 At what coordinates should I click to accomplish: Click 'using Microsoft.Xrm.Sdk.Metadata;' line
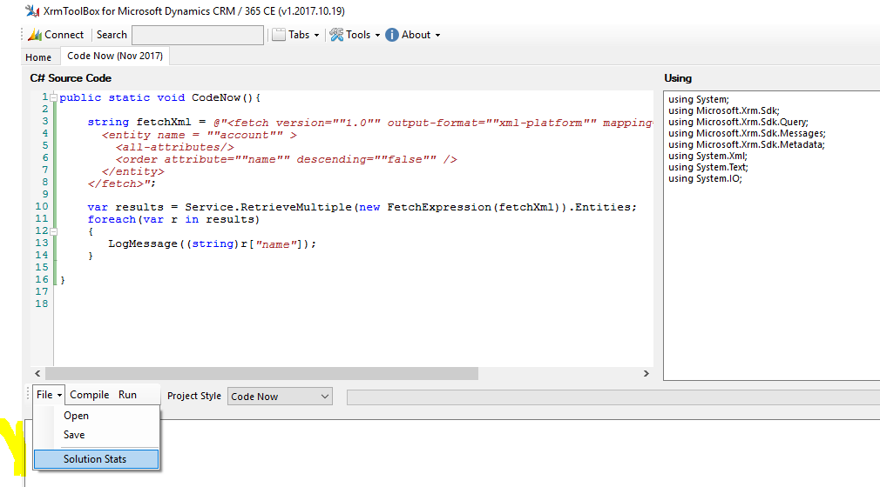pyautogui.click(x=746, y=144)
